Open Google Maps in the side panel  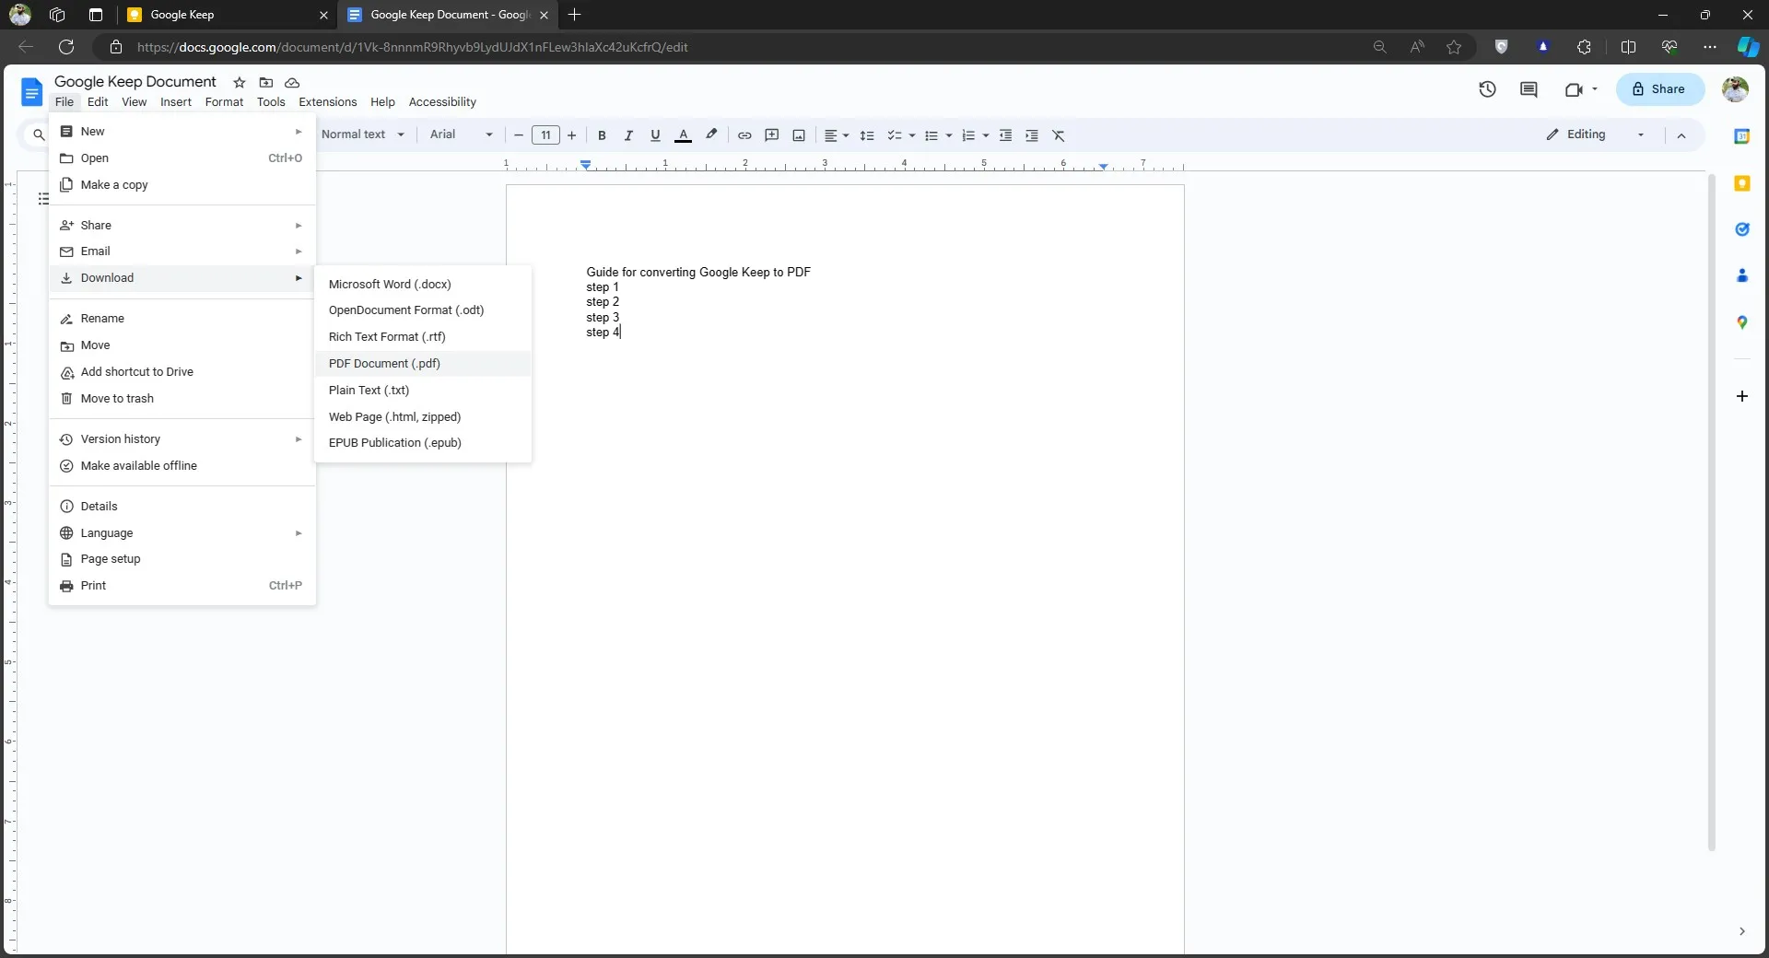point(1741,322)
